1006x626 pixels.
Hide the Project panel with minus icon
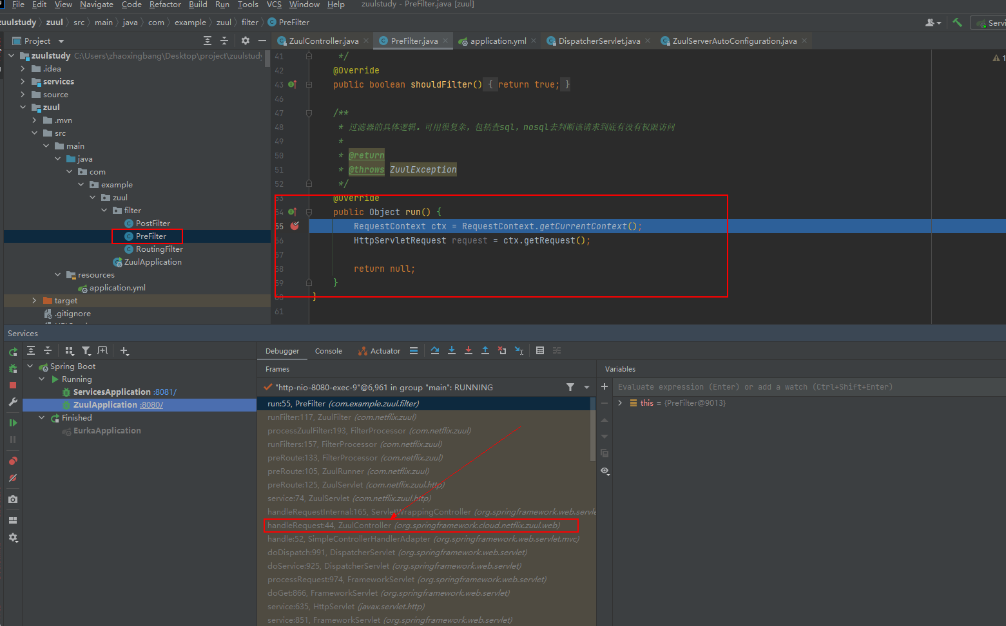tap(262, 41)
